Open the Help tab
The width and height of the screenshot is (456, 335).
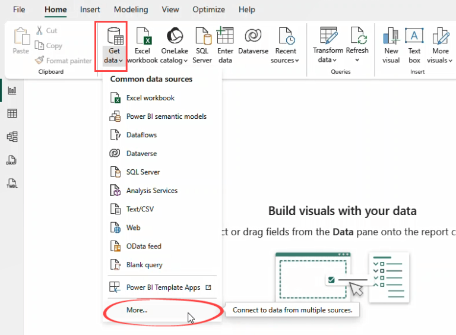pyautogui.click(x=246, y=10)
